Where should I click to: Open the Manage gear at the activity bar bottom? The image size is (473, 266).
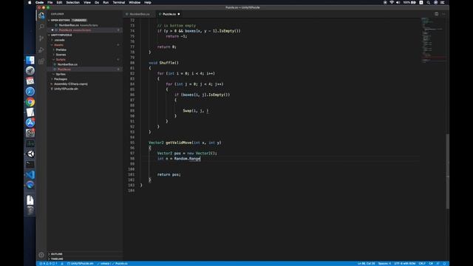tap(41, 255)
